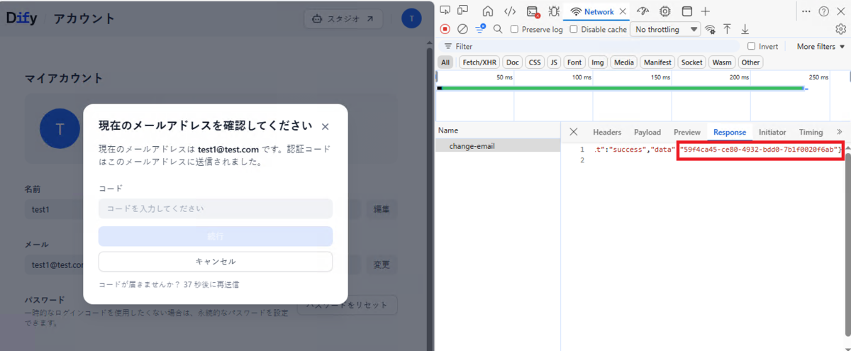Filter requests by Manifest
851x351 pixels.
point(657,62)
